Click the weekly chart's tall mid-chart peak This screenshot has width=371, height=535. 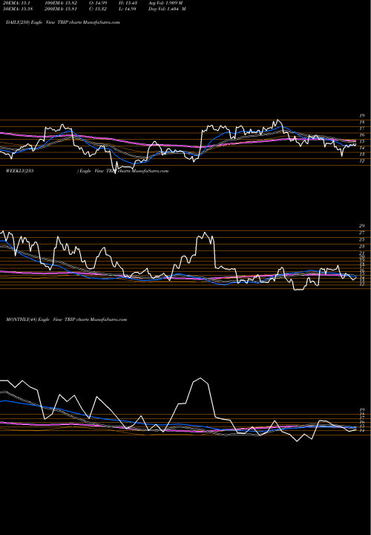click(x=205, y=233)
